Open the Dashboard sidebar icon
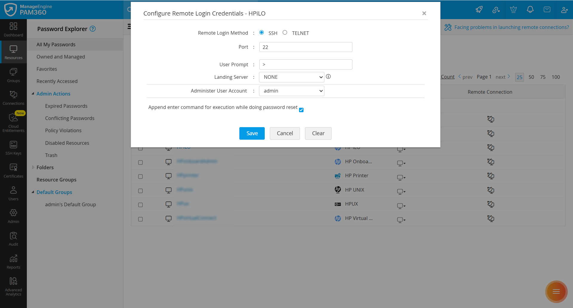This screenshot has width=573, height=308. point(13,30)
